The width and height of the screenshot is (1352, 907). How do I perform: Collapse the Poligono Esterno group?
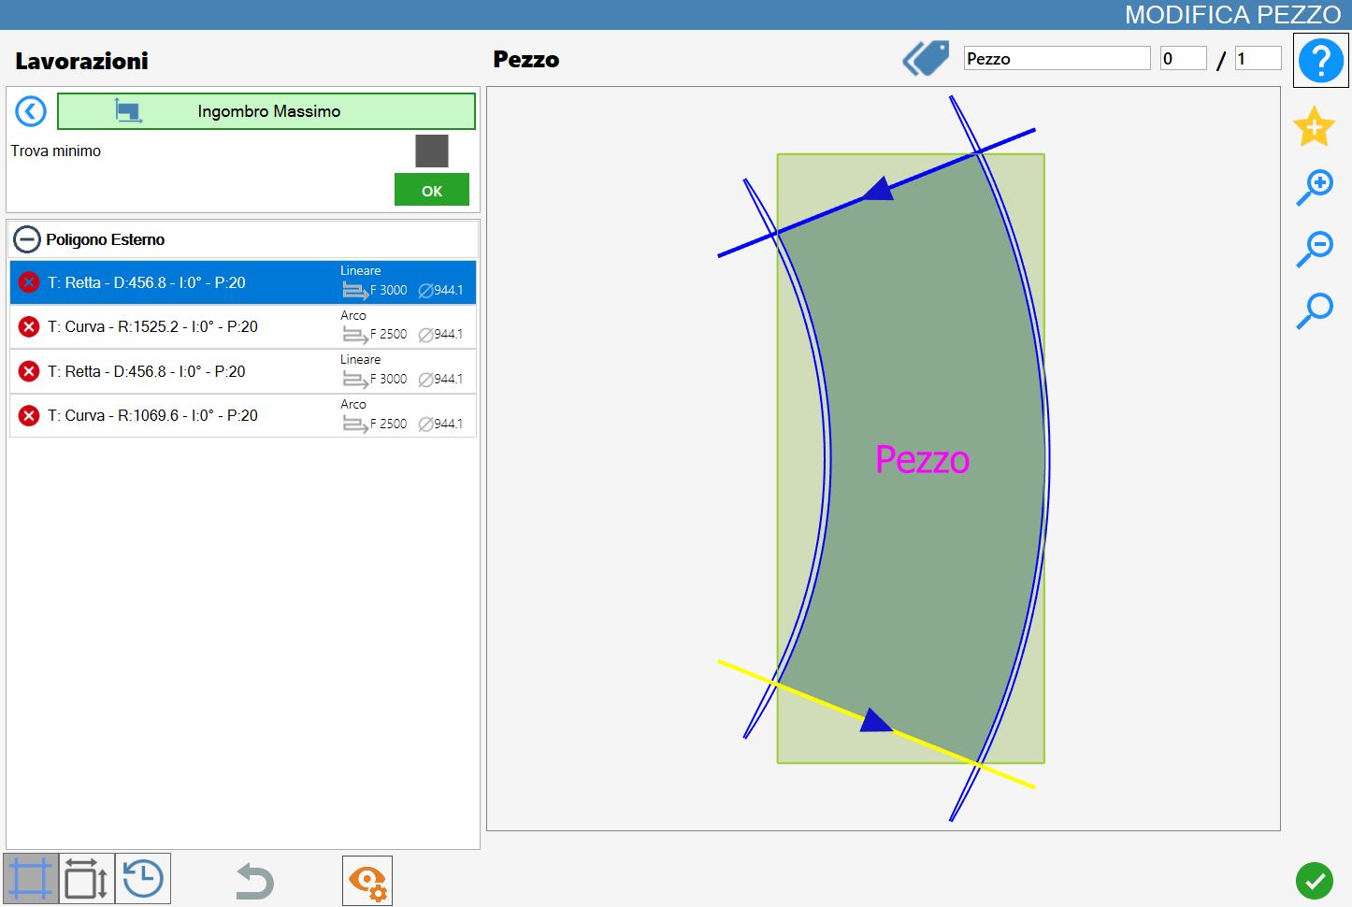pos(28,239)
